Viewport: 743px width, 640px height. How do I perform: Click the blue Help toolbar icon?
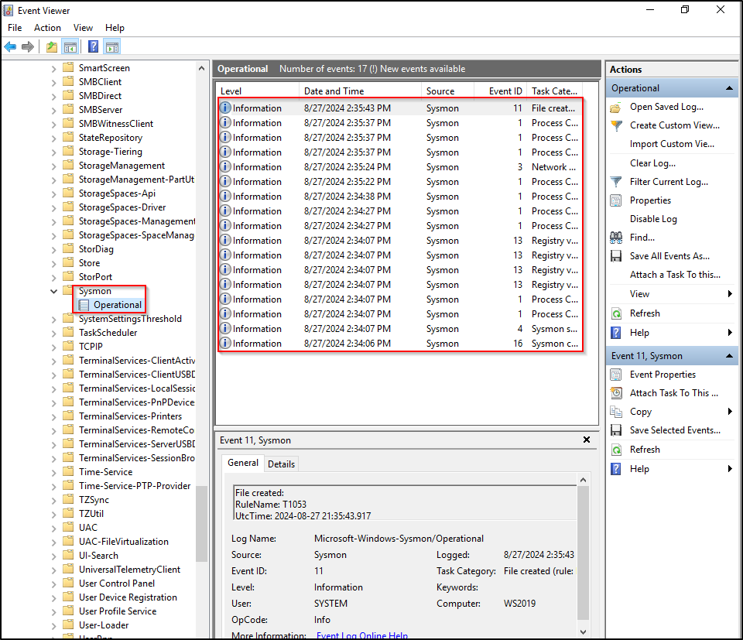pos(94,47)
